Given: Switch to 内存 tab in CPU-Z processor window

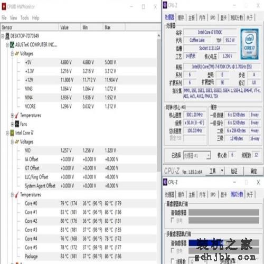Looking at the screenshot, I should click(x=202, y=17).
